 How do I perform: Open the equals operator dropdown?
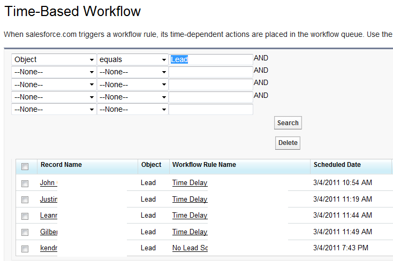tap(133, 59)
